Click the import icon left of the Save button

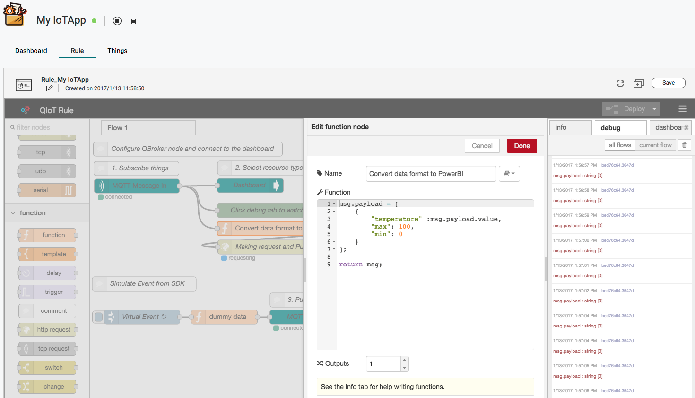pos(639,83)
